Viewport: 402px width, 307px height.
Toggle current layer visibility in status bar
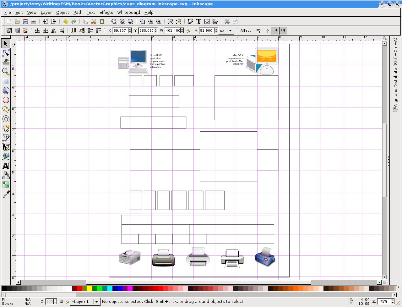tap(62, 302)
